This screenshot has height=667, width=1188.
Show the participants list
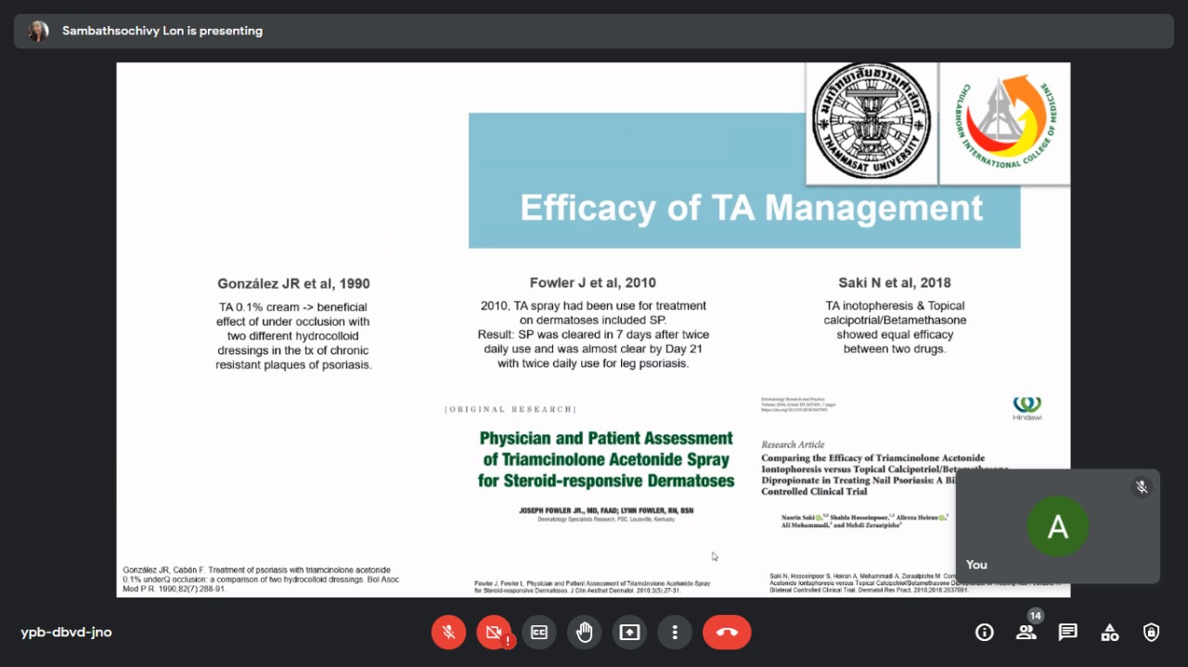pos(1027,633)
